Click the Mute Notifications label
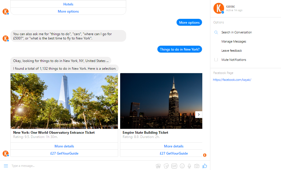This screenshot has height=170, width=281. tap(234, 60)
